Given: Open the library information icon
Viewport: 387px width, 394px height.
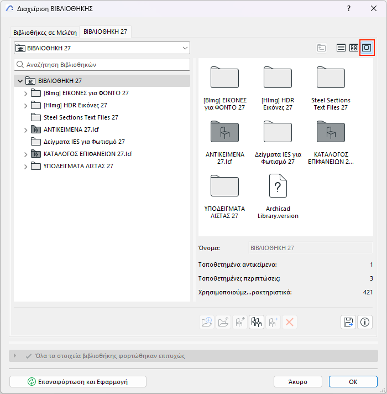Looking at the screenshot, I should click(x=365, y=322).
